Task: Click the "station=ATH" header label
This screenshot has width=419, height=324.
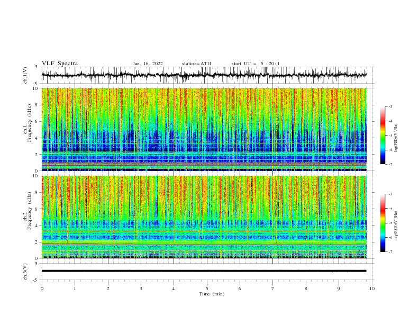Action: click(196, 64)
